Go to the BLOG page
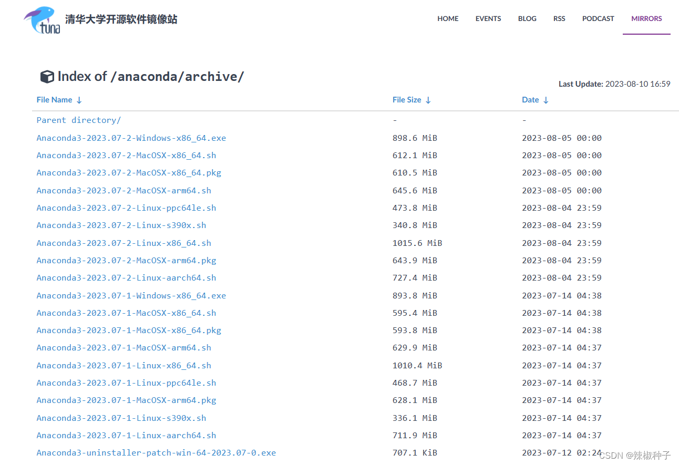The width and height of the screenshot is (679, 465). pos(527,18)
